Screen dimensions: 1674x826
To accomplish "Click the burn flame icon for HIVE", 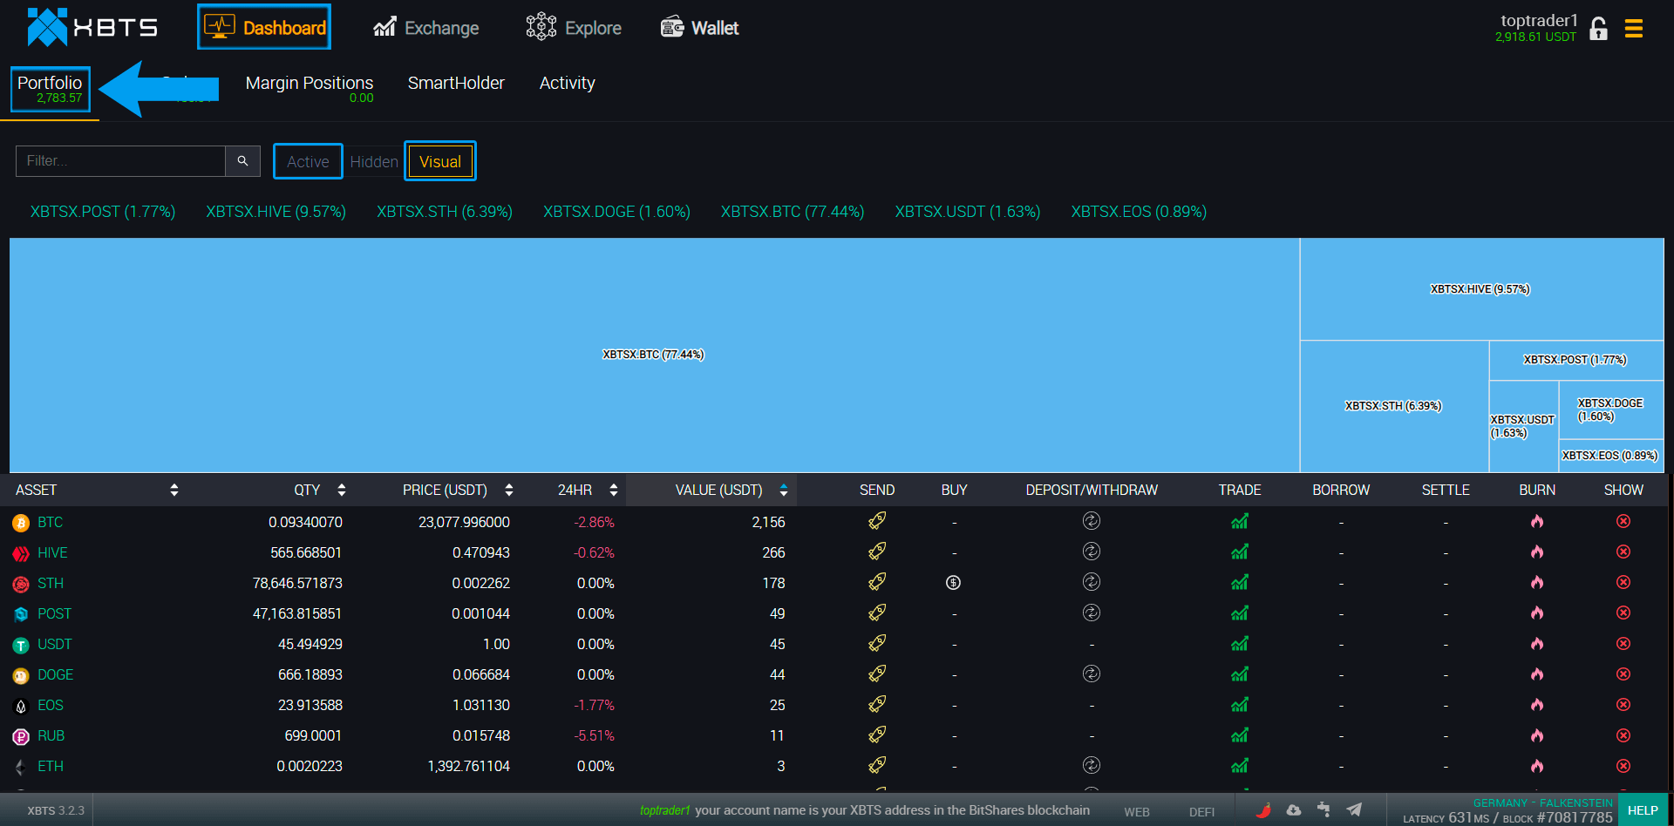I will (x=1537, y=552).
